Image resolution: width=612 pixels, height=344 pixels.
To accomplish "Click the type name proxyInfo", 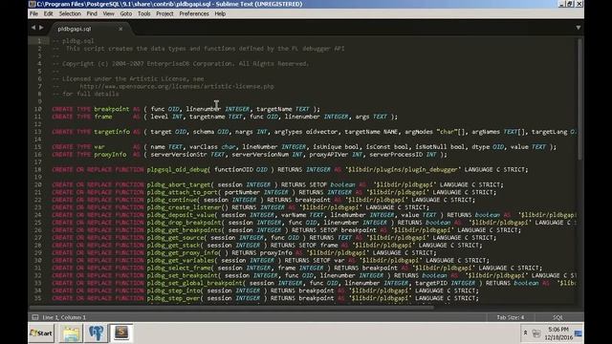I will 110,155.
